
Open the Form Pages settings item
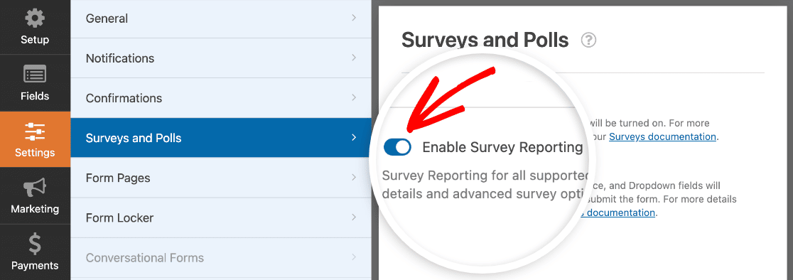click(221, 178)
